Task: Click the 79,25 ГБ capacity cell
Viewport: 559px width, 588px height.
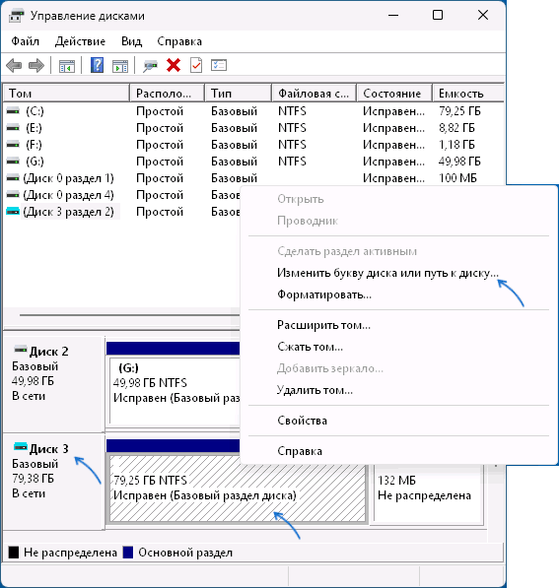Action: point(459,111)
